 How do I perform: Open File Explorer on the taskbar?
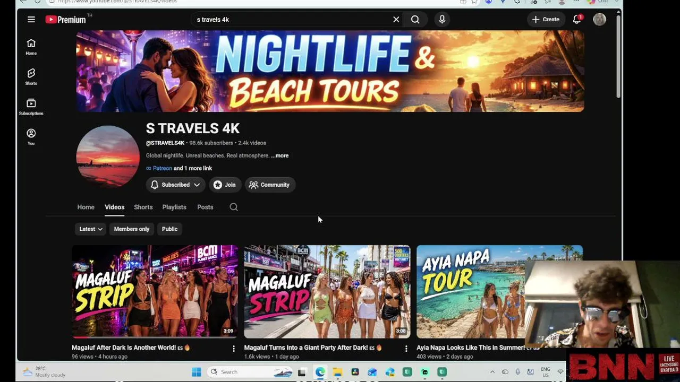pyautogui.click(x=337, y=372)
